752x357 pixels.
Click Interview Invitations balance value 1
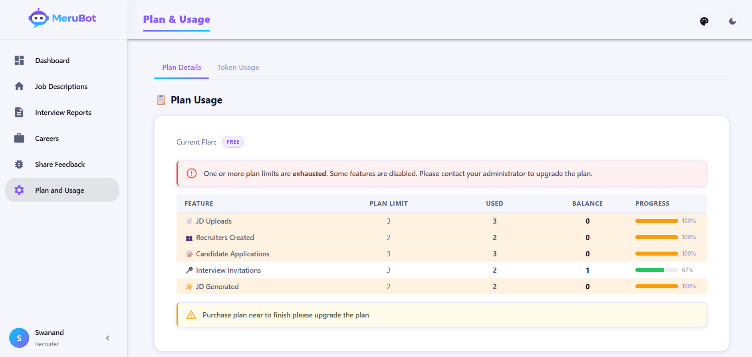coord(587,270)
